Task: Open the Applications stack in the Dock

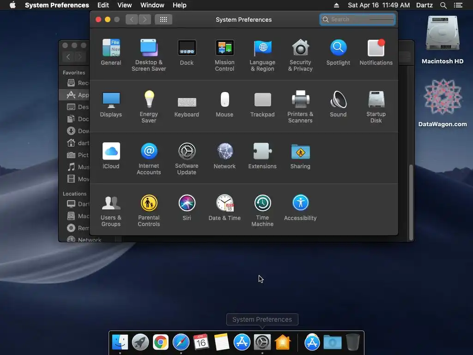Action: [312, 343]
